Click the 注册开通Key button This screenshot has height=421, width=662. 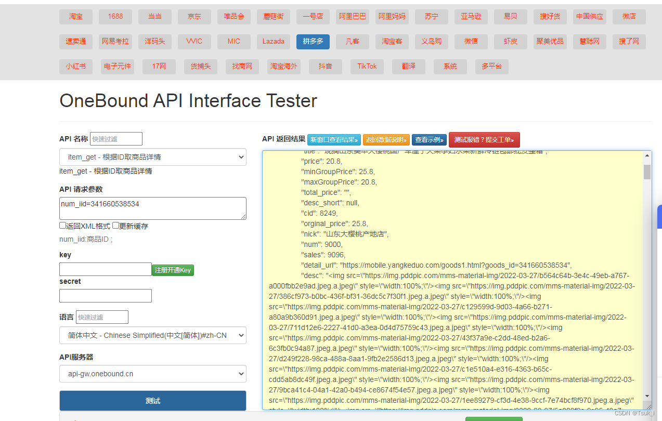click(173, 270)
